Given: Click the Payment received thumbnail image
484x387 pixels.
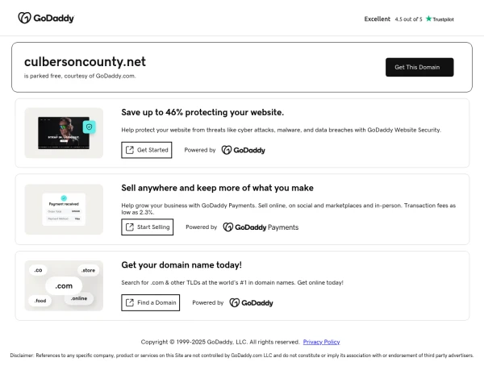Looking at the screenshot, I should click(64, 210).
